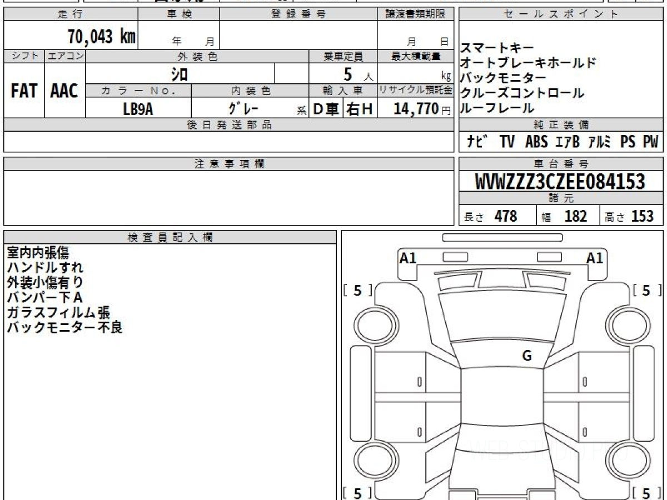Select the バンパー下A note
This screenshot has width=667, height=500.
pyautogui.click(x=44, y=298)
